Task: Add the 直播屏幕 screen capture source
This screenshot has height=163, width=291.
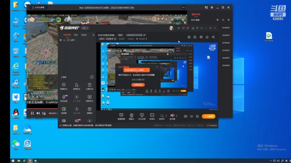Action: coord(121,117)
